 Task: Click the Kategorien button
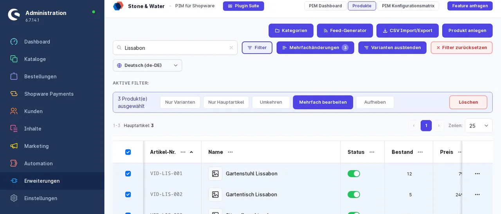[x=291, y=31]
